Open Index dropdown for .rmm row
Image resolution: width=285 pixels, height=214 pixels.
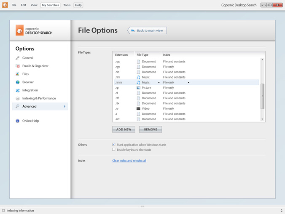pyautogui.click(x=188, y=82)
